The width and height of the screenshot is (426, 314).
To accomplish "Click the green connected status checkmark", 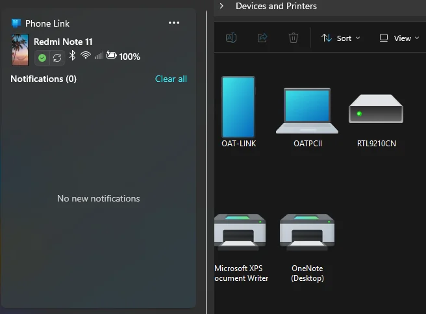I will pos(42,58).
